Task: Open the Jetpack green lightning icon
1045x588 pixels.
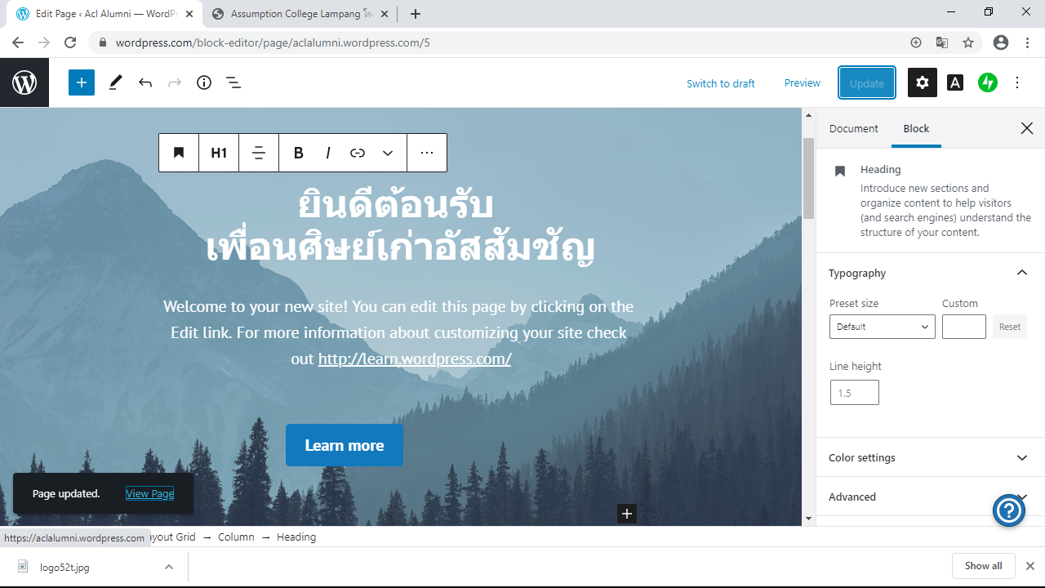Action: (988, 82)
